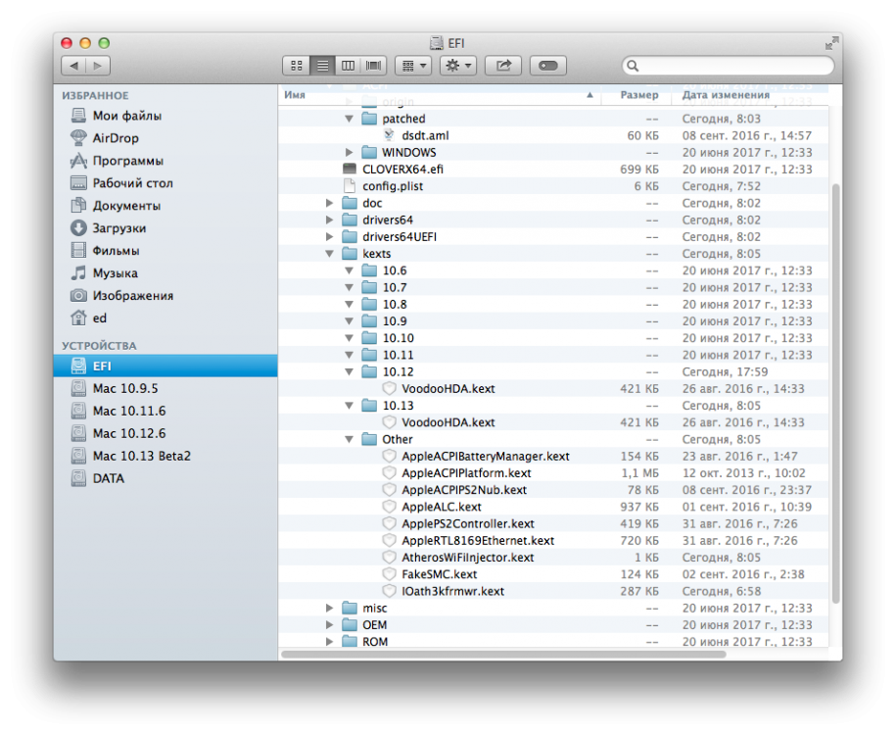896x735 pixels.
Task: Click the vertical scrollbar of file list
Action: [x=835, y=394]
